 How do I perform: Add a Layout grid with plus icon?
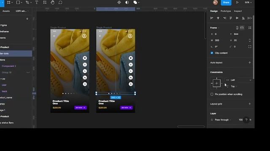250,104
